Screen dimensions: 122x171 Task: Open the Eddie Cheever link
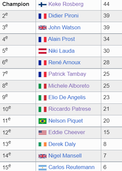[x=67, y=132]
